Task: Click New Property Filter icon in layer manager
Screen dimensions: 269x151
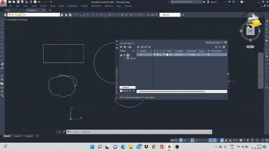Action: pyautogui.click(x=121, y=47)
